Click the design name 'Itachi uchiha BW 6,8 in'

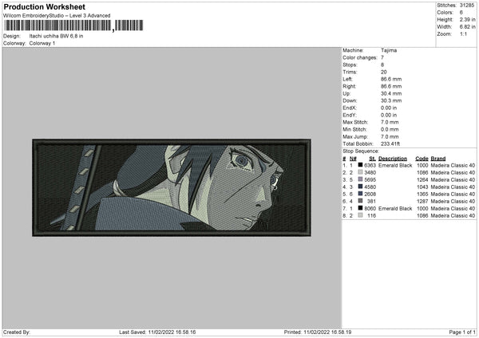coord(56,36)
